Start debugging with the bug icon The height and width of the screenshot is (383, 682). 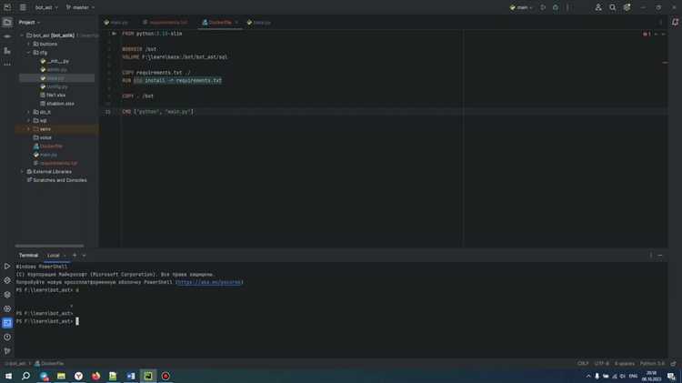[556, 7]
